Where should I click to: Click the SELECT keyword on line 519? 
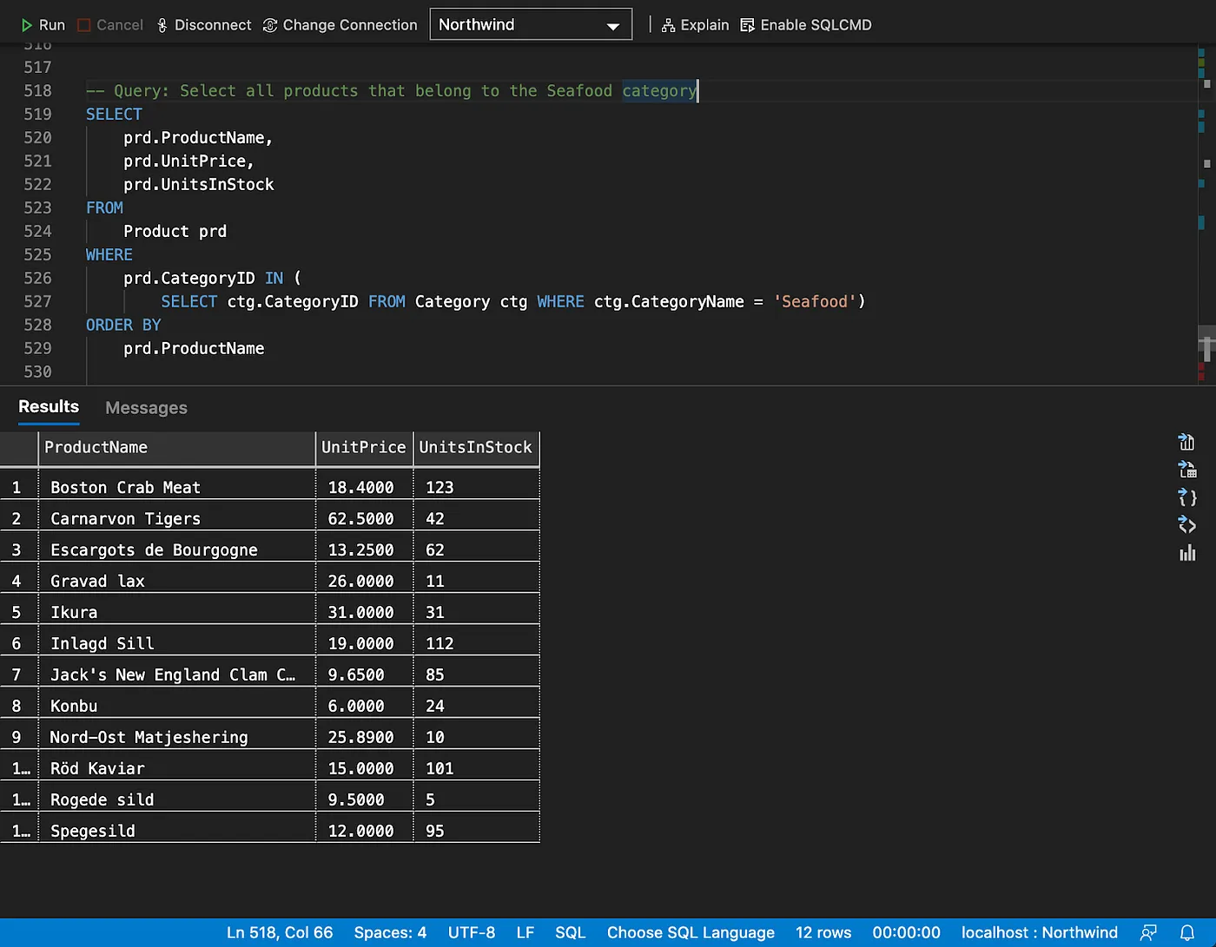[x=114, y=114]
